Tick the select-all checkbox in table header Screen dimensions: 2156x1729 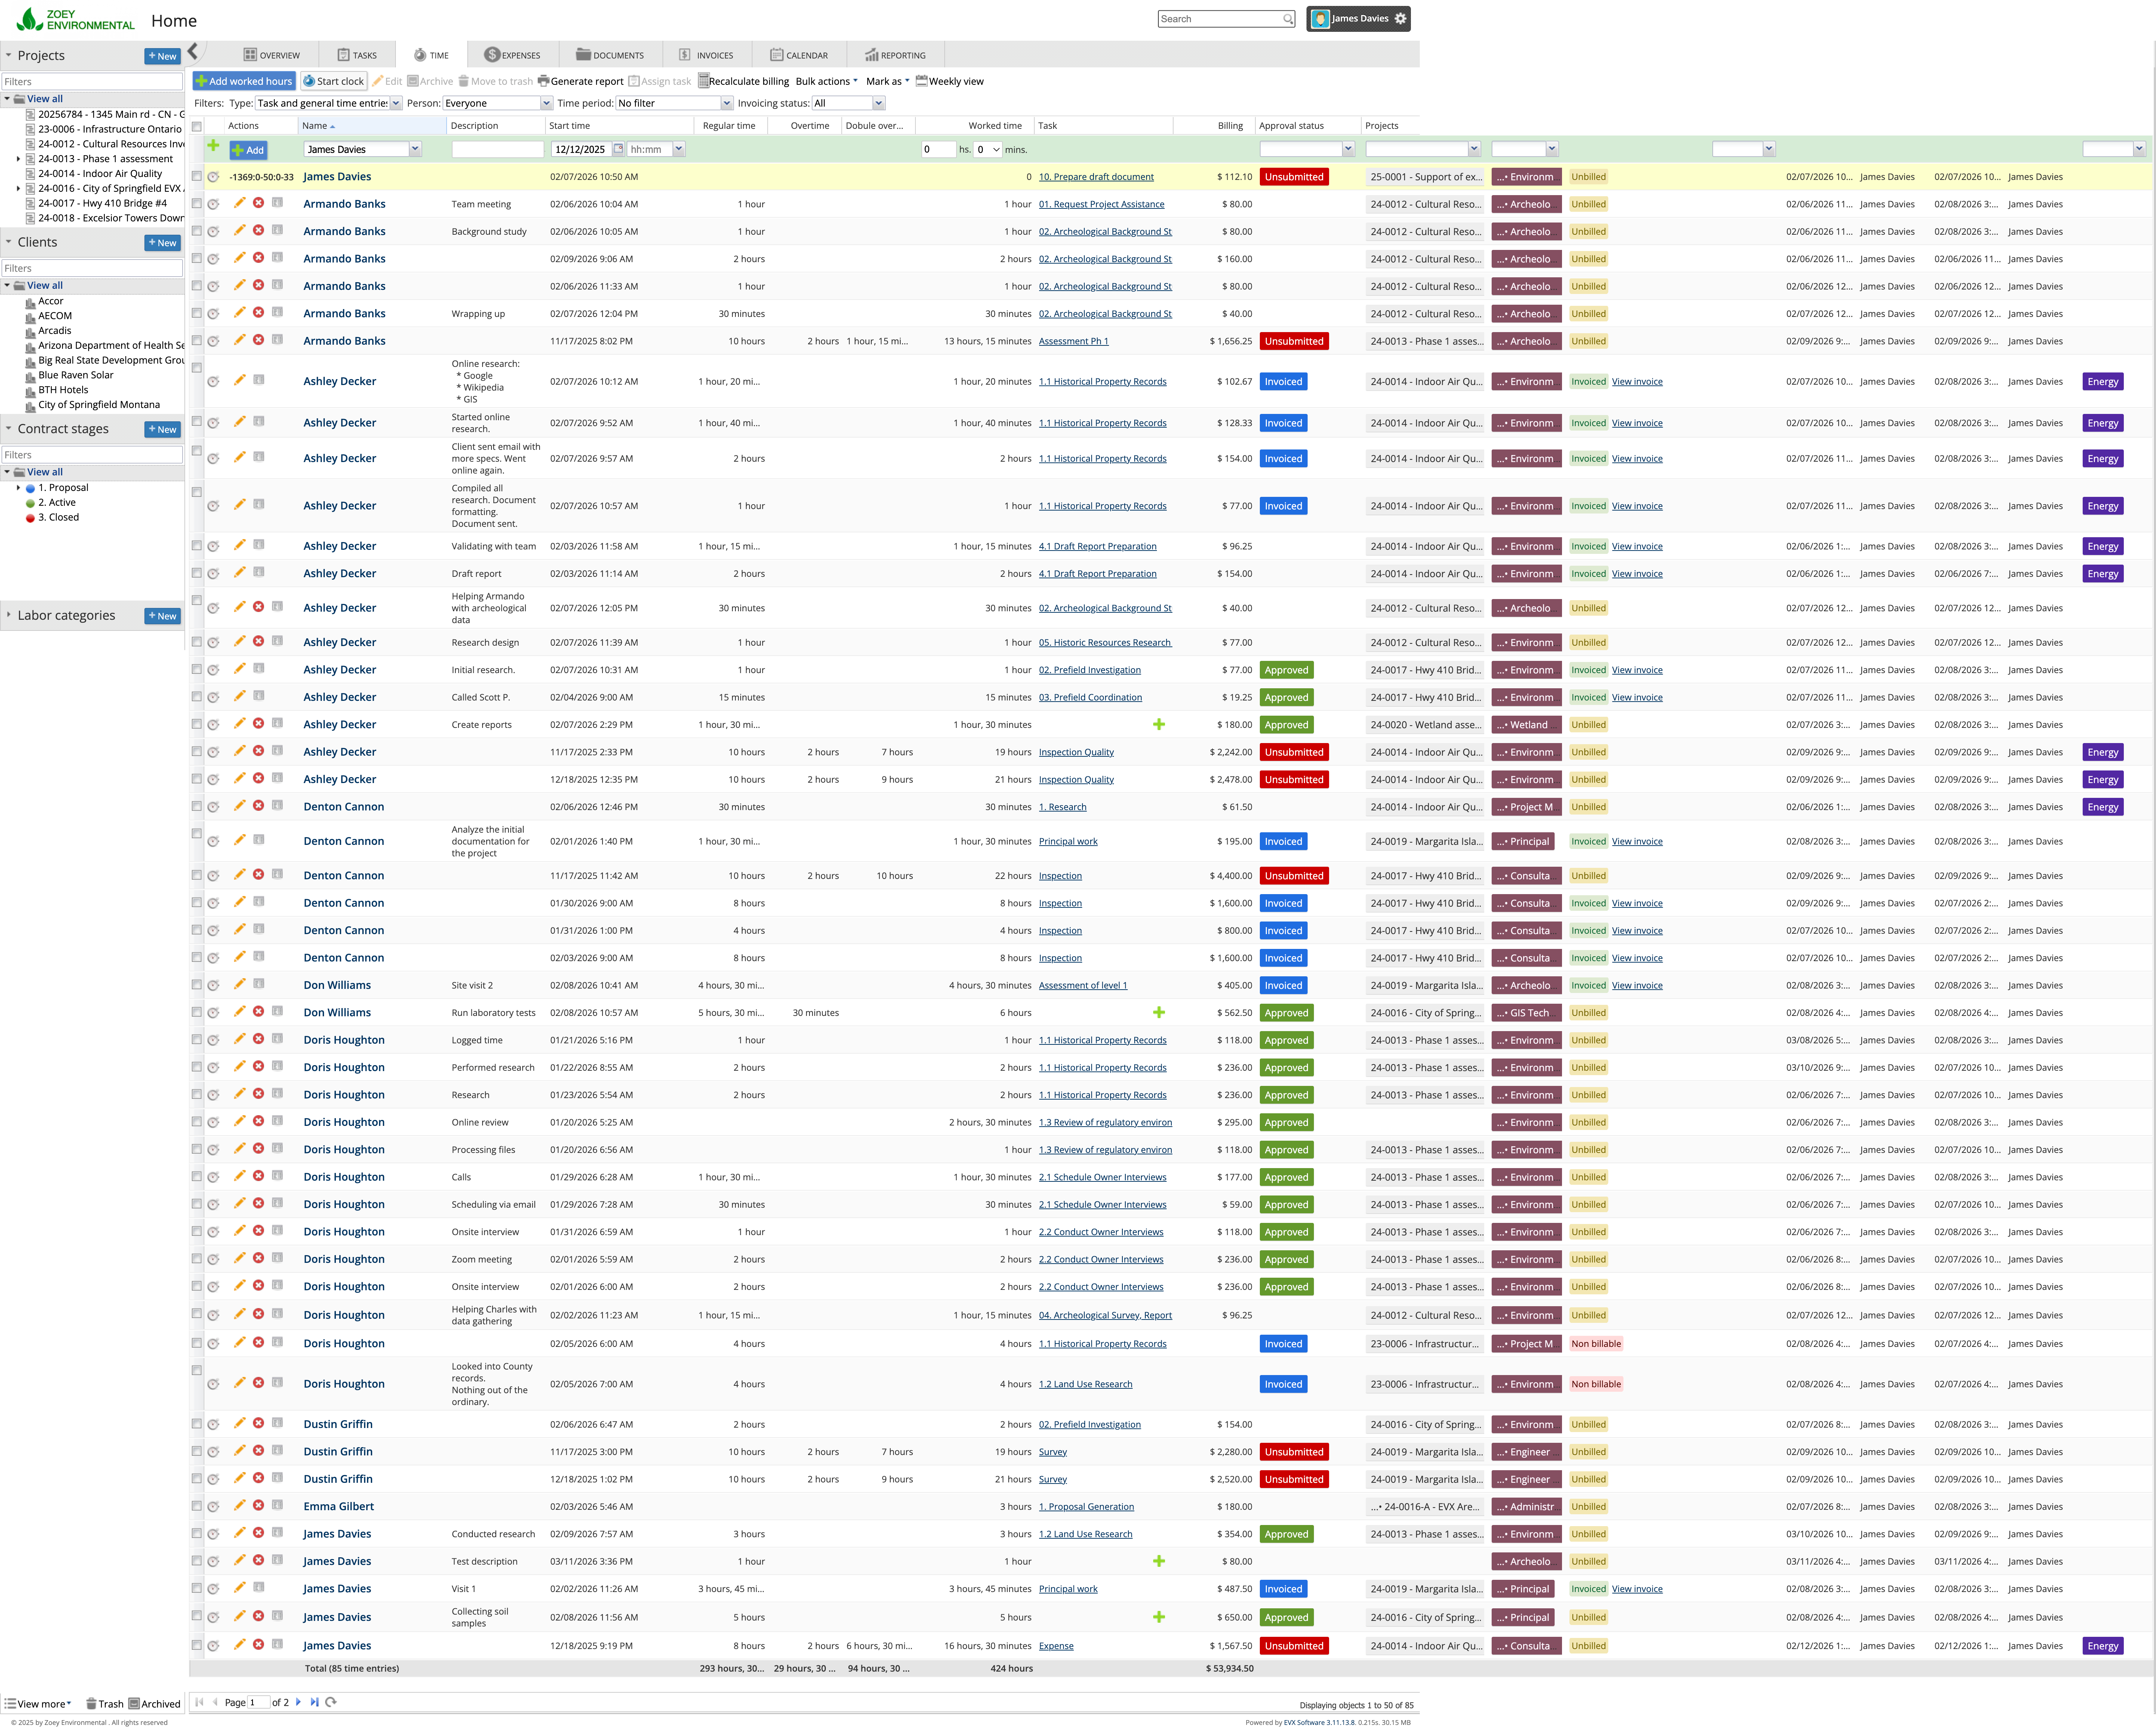tap(197, 126)
